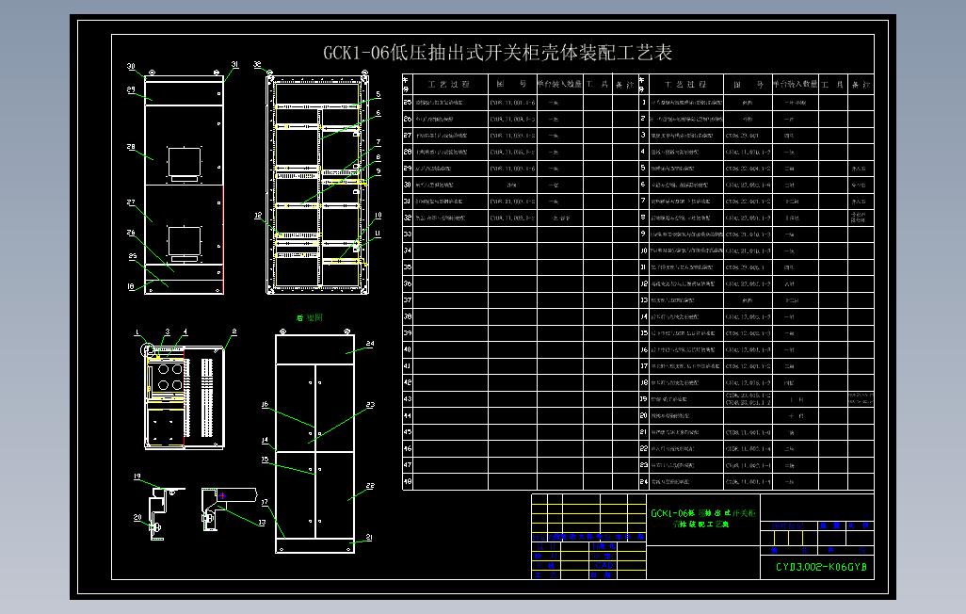
Task: Click callout number 22 on the rear view
Action: 370,486
